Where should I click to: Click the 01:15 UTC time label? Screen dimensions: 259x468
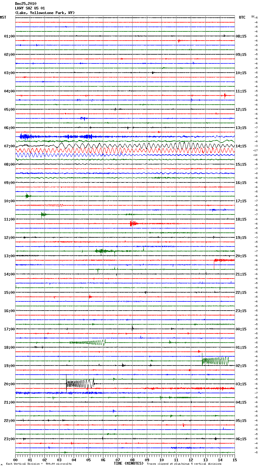[x=241, y=347]
